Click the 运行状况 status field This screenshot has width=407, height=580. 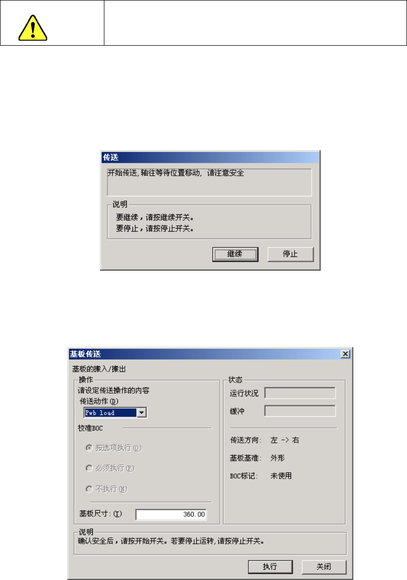pyautogui.click(x=300, y=393)
